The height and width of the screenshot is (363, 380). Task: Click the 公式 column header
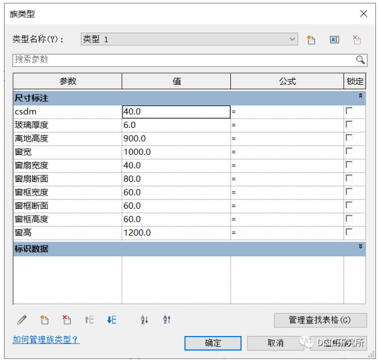click(287, 81)
